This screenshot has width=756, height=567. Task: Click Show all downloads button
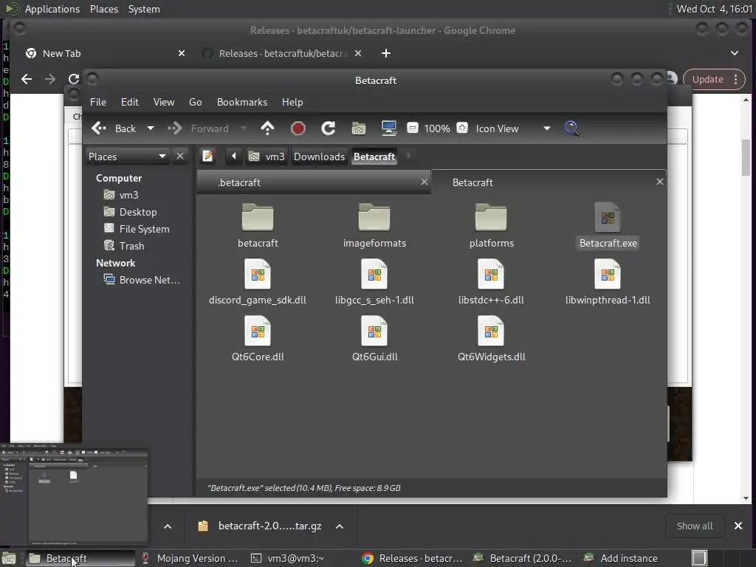[694, 526]
